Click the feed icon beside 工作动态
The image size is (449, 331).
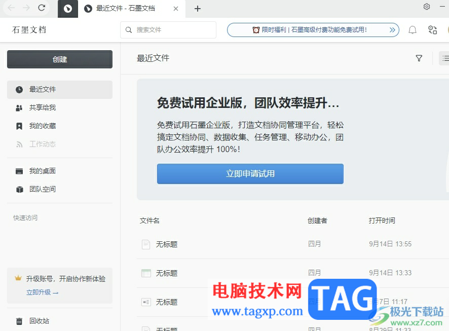(19, 144)
